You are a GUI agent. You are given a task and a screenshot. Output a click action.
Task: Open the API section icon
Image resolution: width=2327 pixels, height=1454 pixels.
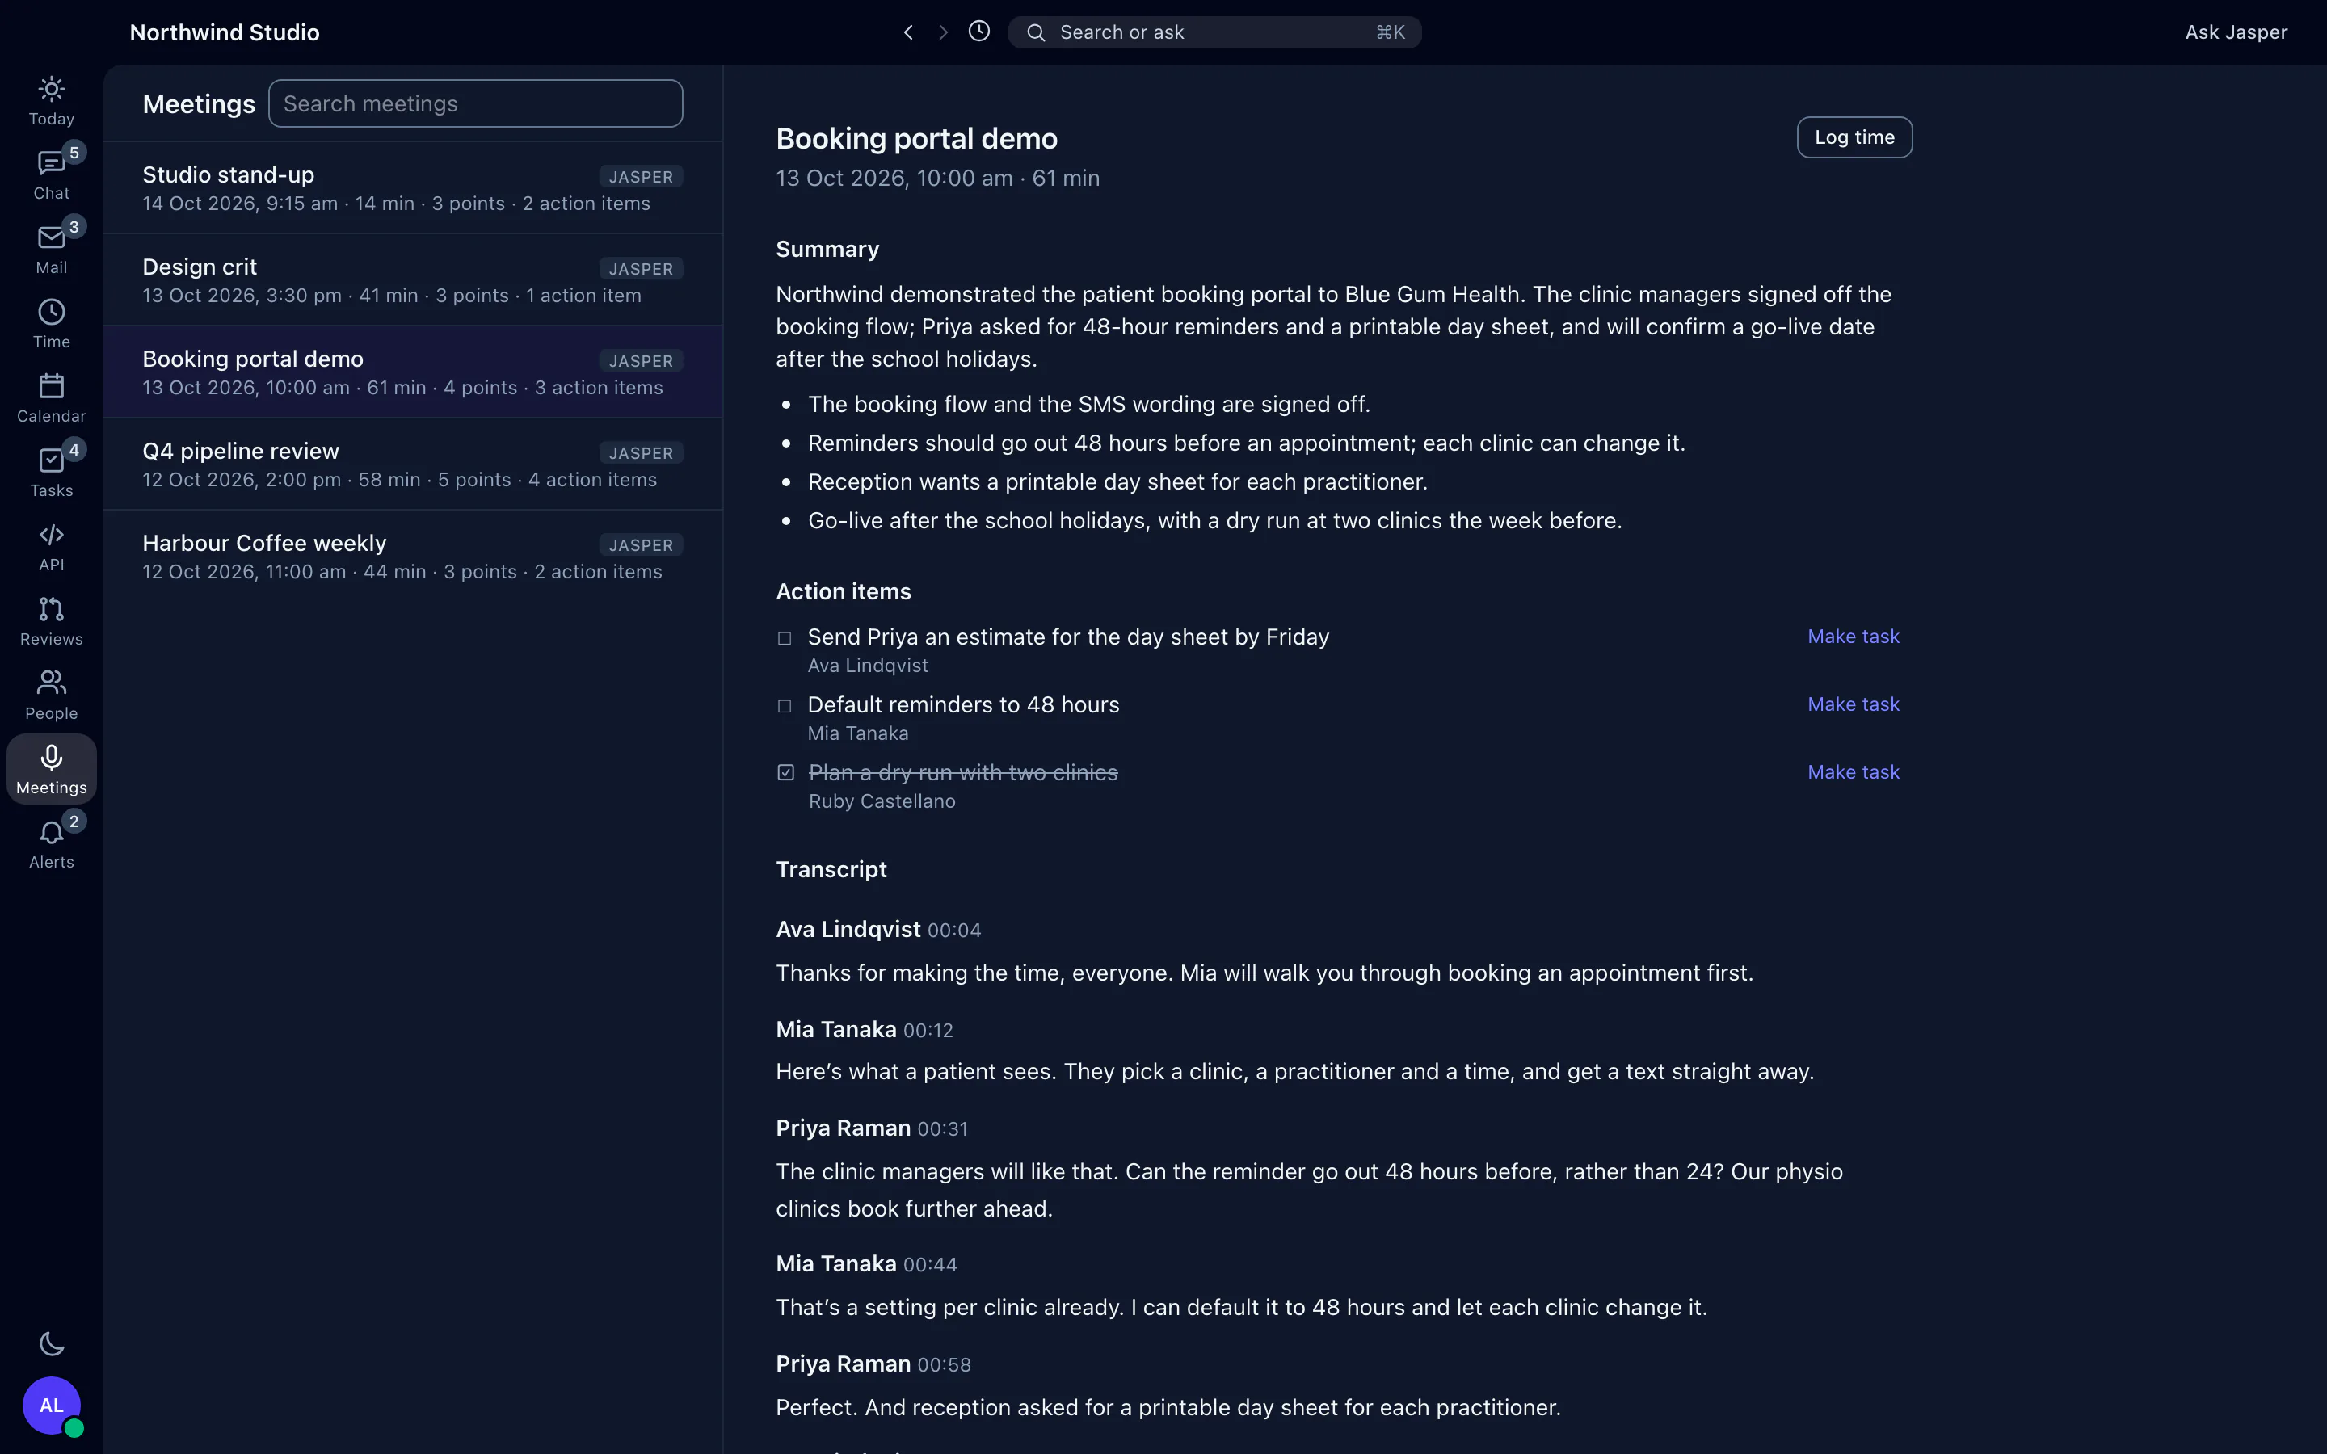click(x=51, y=546)
